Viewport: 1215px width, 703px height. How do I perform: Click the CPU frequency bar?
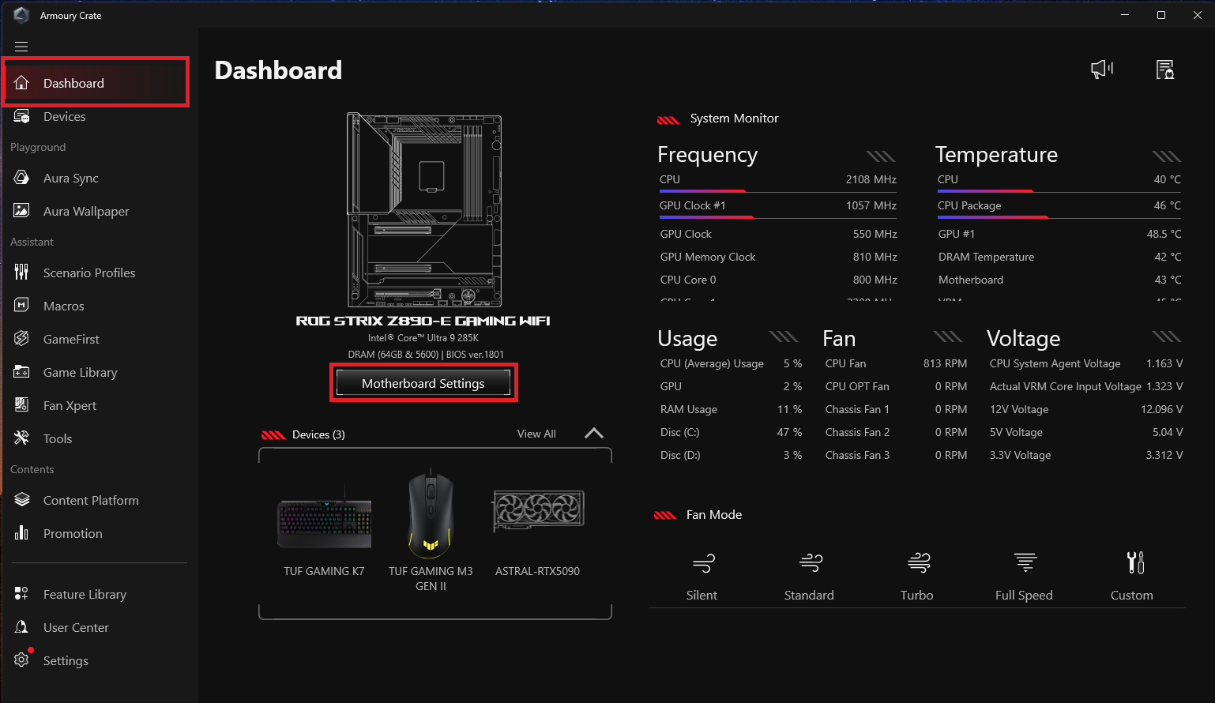pyautogui.click(x=777, y=191)
